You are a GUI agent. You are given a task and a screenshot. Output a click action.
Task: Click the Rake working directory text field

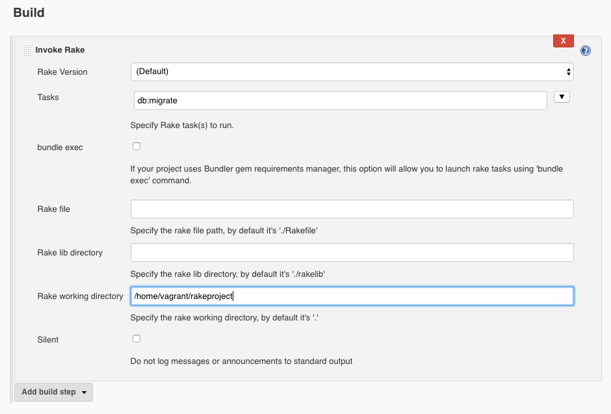(352, 296)
